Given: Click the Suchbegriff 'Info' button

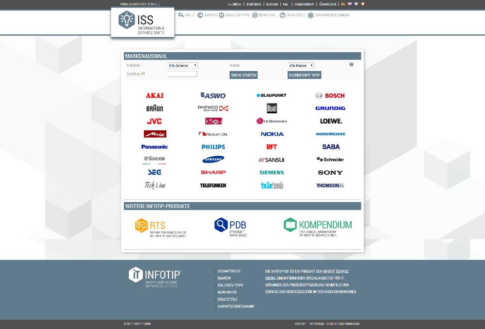Looking at the screenshot, I should 305,75.
